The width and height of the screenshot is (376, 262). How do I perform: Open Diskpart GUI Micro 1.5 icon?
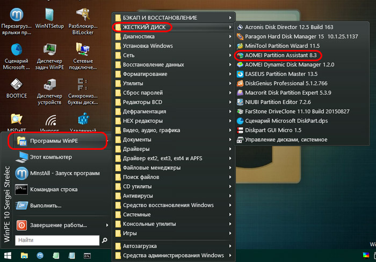(240, 130)
